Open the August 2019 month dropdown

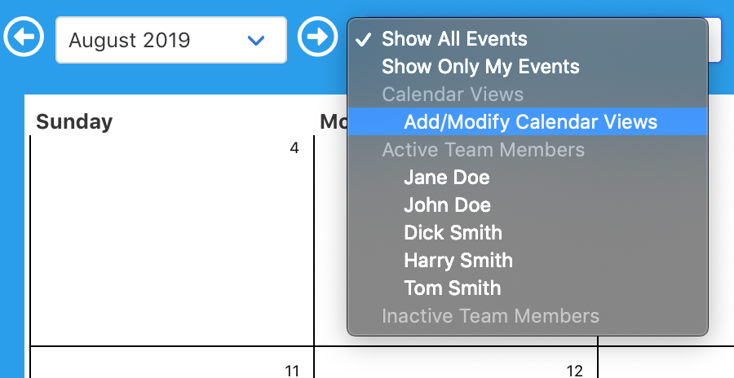click(x=170, y=40)
